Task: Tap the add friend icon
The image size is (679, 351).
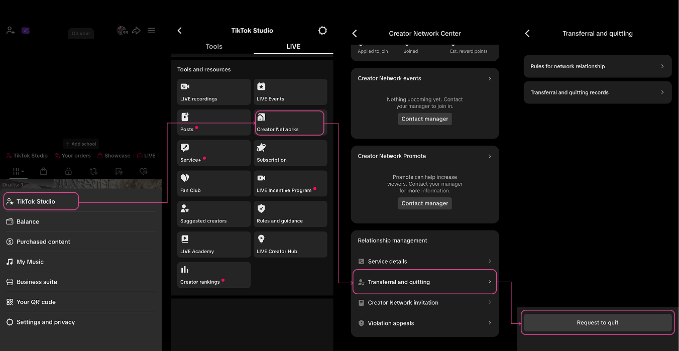Action: (x=11, y=31)
